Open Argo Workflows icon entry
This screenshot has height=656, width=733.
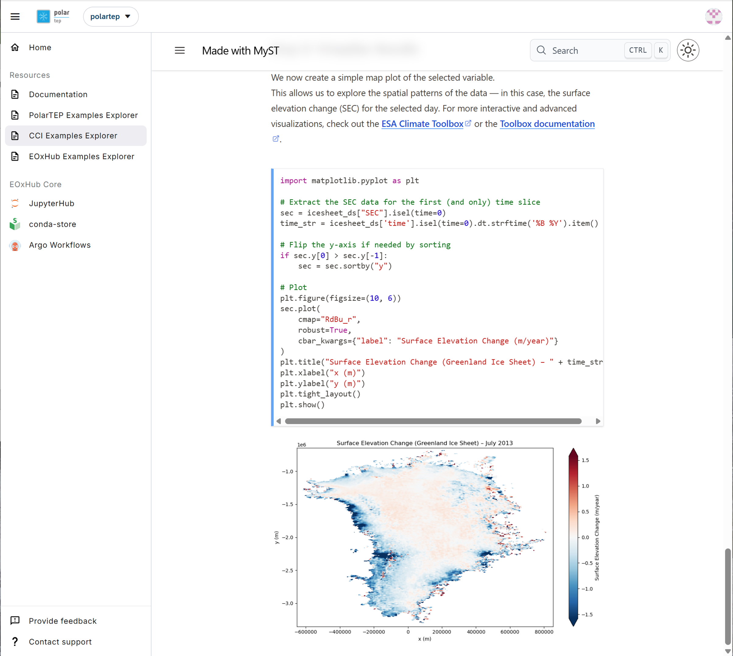pyautogui.click(x=15, y=245)
